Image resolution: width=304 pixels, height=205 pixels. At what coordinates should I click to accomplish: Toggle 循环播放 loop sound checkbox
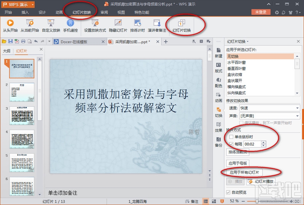click(241, 123)
